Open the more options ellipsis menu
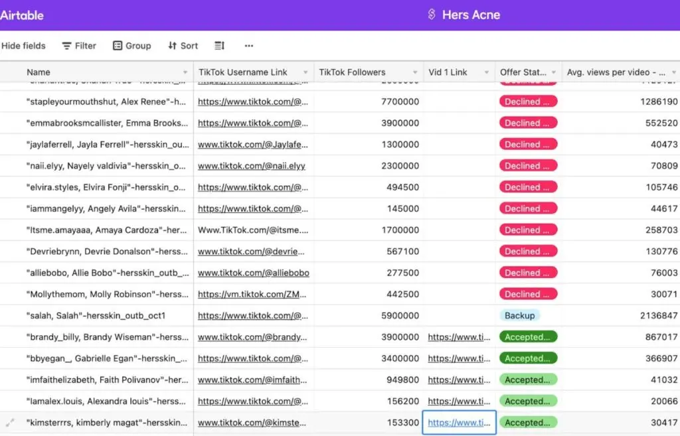 point(249,46)
